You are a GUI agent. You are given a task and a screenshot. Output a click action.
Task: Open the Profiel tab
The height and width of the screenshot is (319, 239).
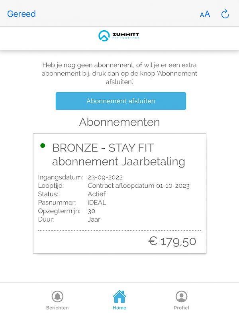pyautogui.click(x=181, y=300)
